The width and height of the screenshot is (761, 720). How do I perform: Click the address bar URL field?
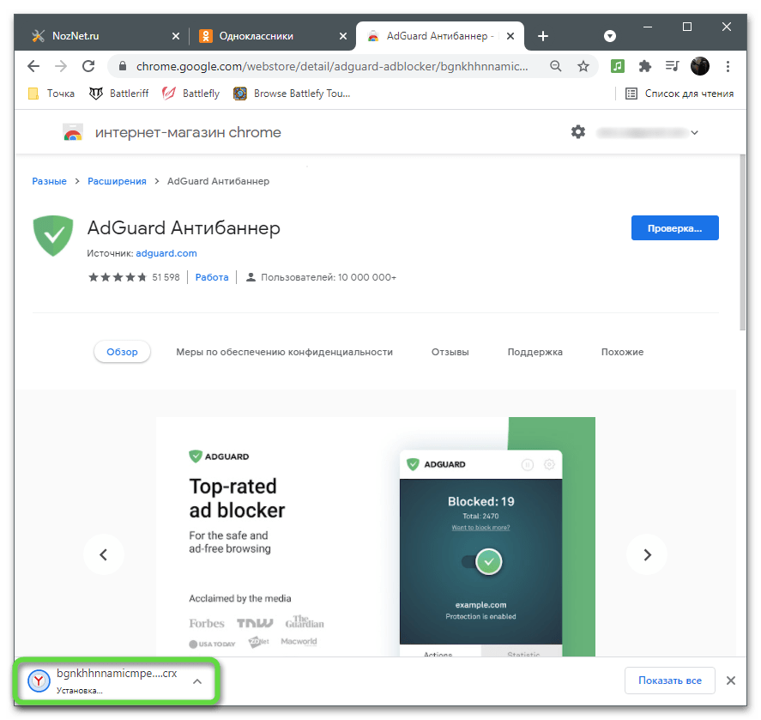332,66
